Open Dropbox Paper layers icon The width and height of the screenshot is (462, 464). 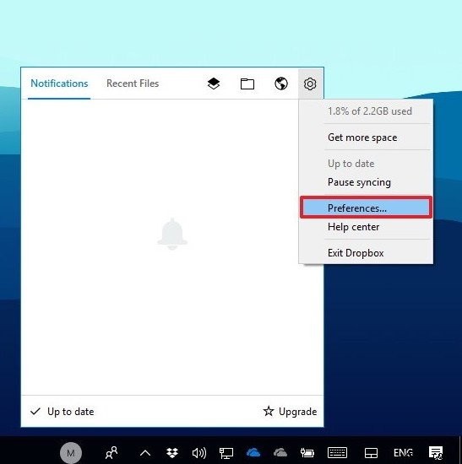(x=214, y=84)
